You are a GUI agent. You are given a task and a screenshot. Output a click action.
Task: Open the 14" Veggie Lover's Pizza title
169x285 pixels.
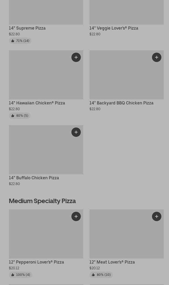click(114, 28)
